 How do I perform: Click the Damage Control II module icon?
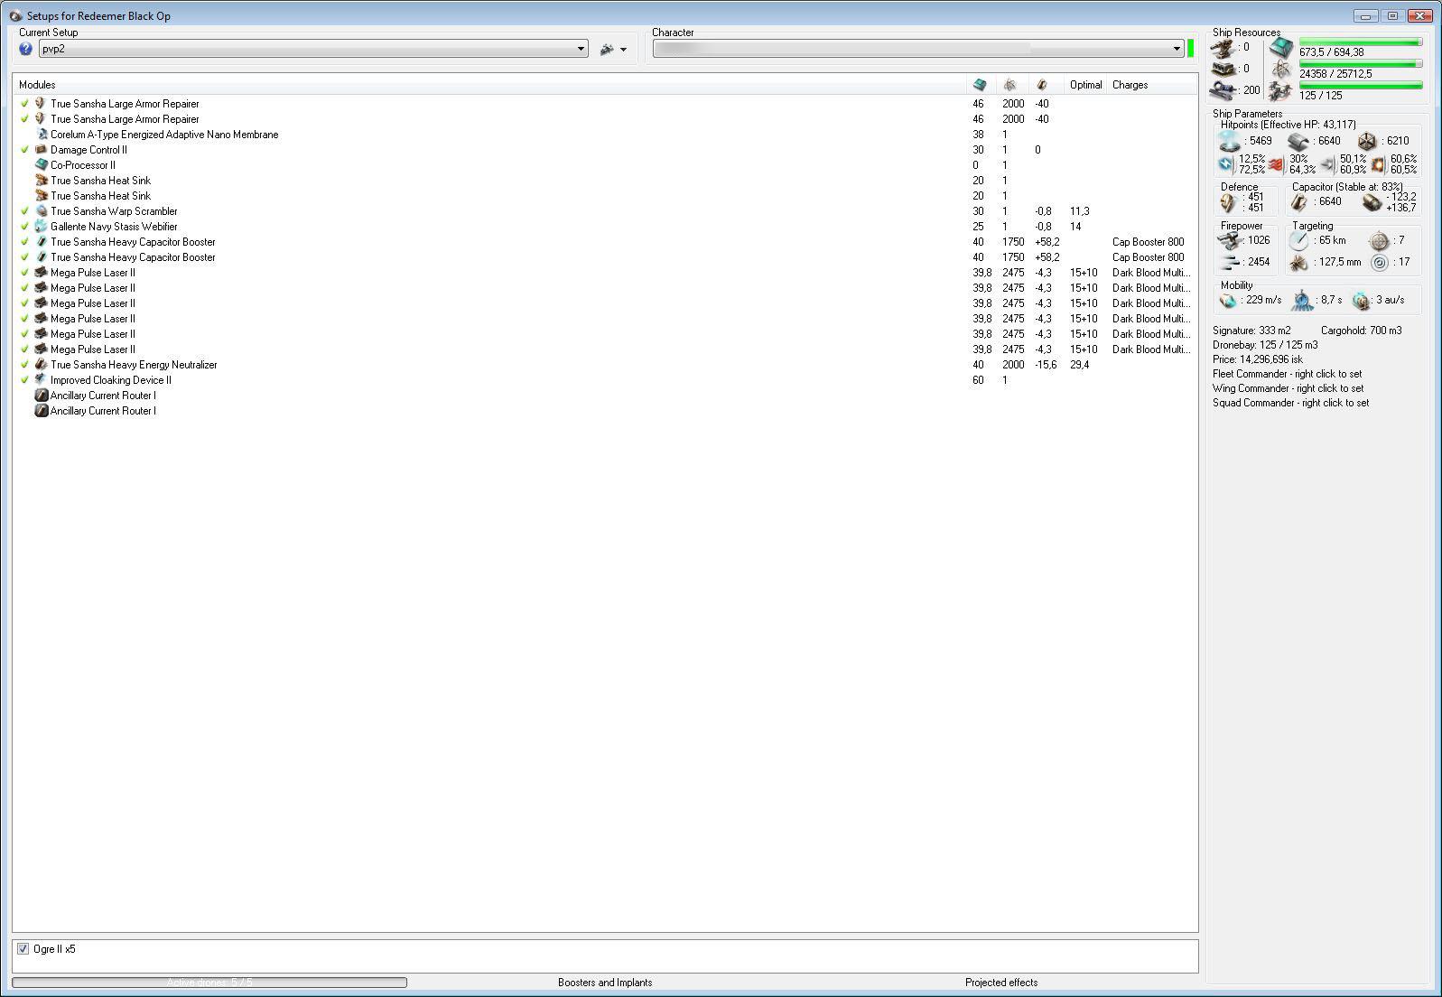point(41,150)
